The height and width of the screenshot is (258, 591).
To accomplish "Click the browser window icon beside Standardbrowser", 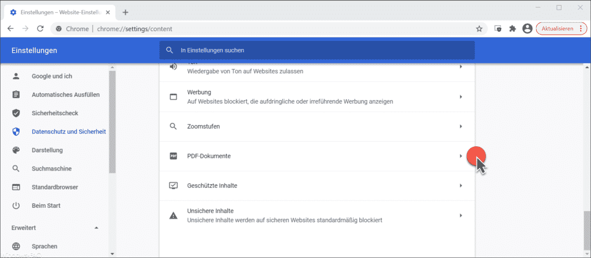I will (16, 187).
